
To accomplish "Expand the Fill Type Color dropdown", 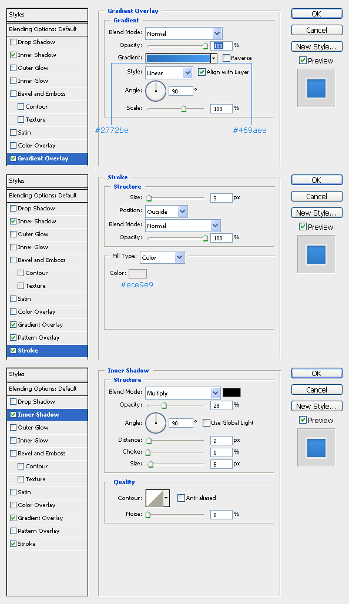I will point(163,257).
